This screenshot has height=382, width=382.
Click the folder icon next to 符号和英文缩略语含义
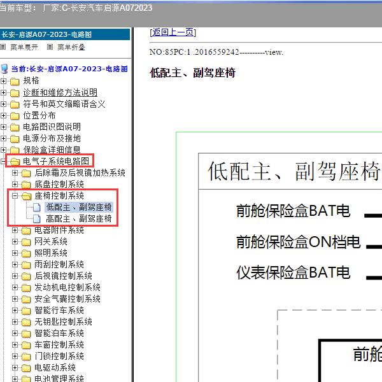coord(15,104)
